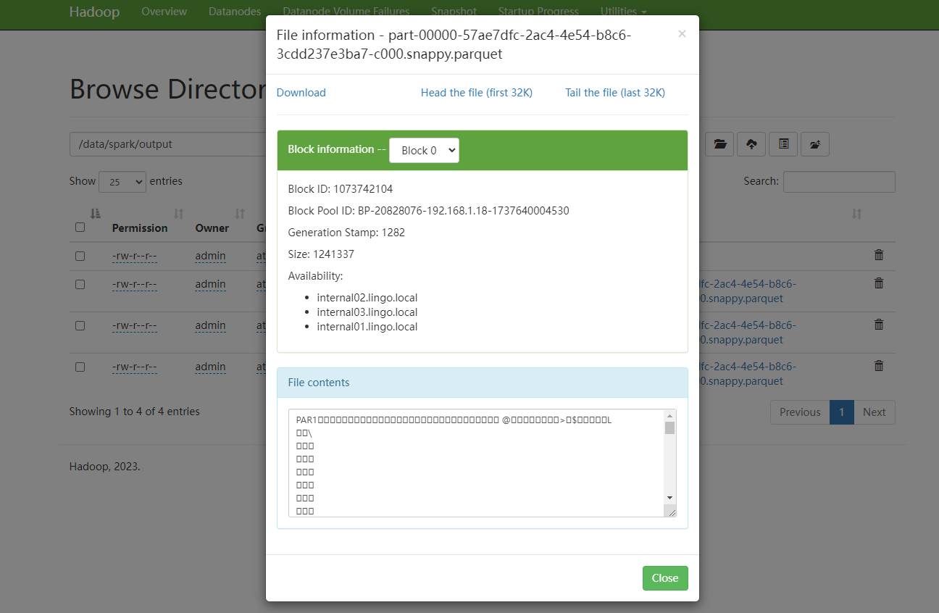Check the first file row checkbox
939x613 pixels.
80,256
